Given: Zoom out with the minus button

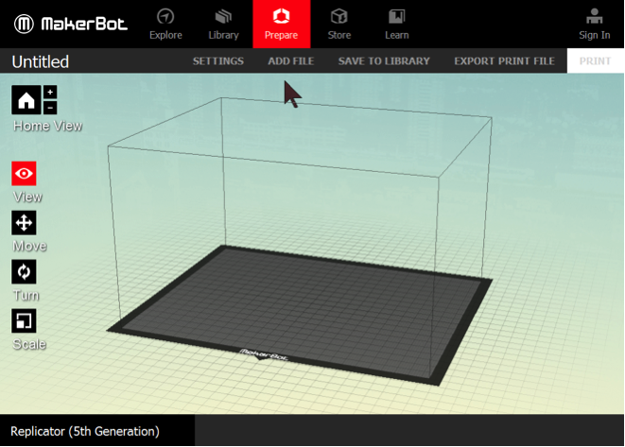Looking at the screenshot, I should [50, 108].
